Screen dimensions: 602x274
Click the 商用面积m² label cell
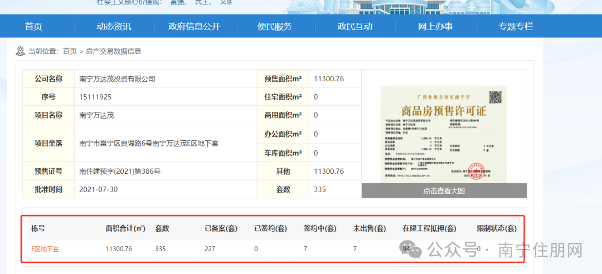tap(283, 115)
